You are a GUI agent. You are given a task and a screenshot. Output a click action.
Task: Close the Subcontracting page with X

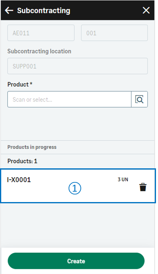click(x=146, y=10)
